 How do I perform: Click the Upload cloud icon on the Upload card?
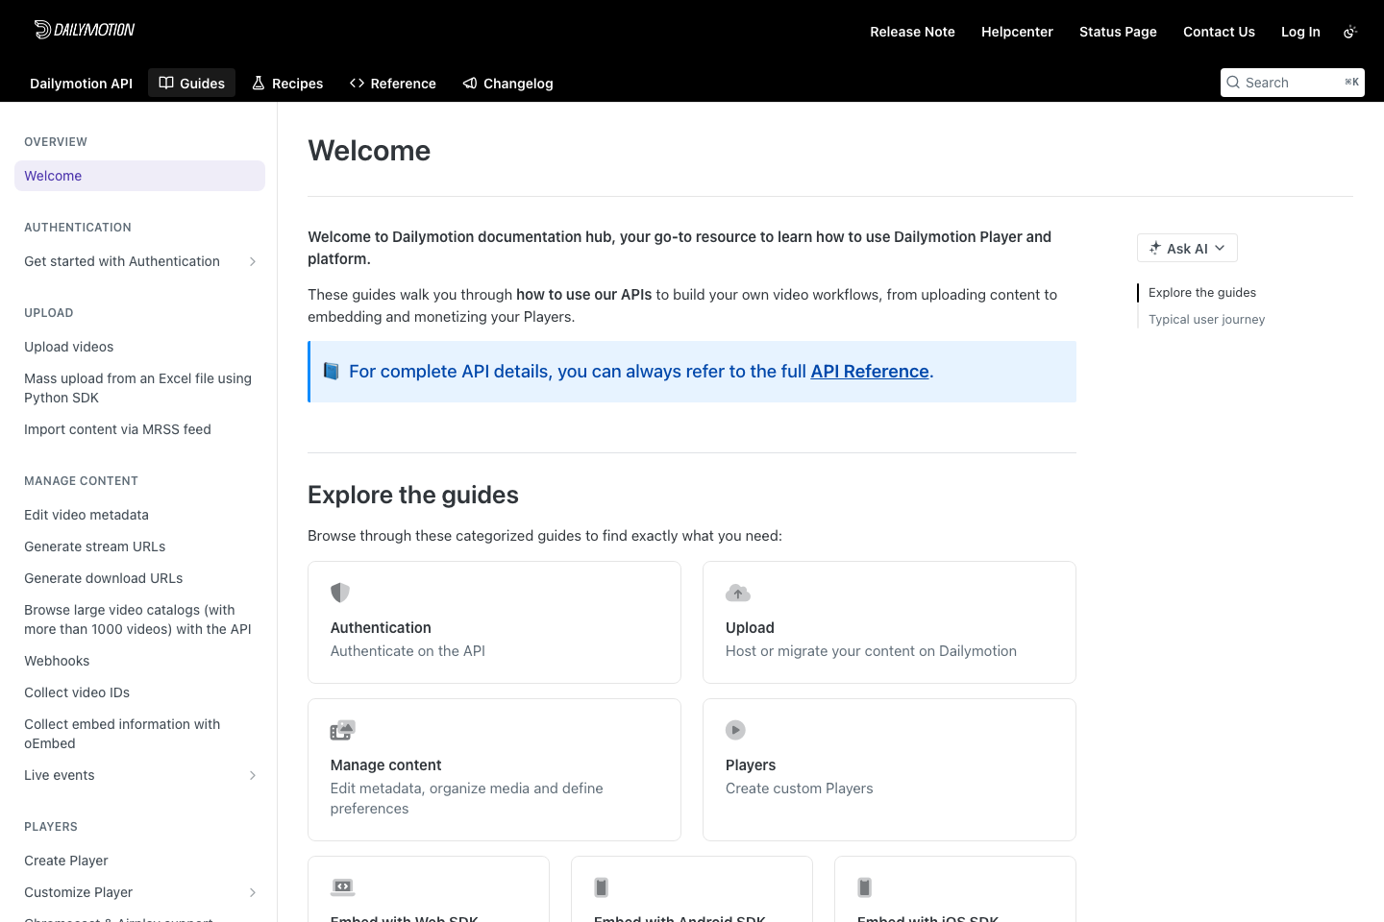pyautogui.click(x=738, y=593)
